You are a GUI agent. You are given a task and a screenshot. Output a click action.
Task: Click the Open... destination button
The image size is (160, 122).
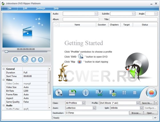click(x=151, y=113)
